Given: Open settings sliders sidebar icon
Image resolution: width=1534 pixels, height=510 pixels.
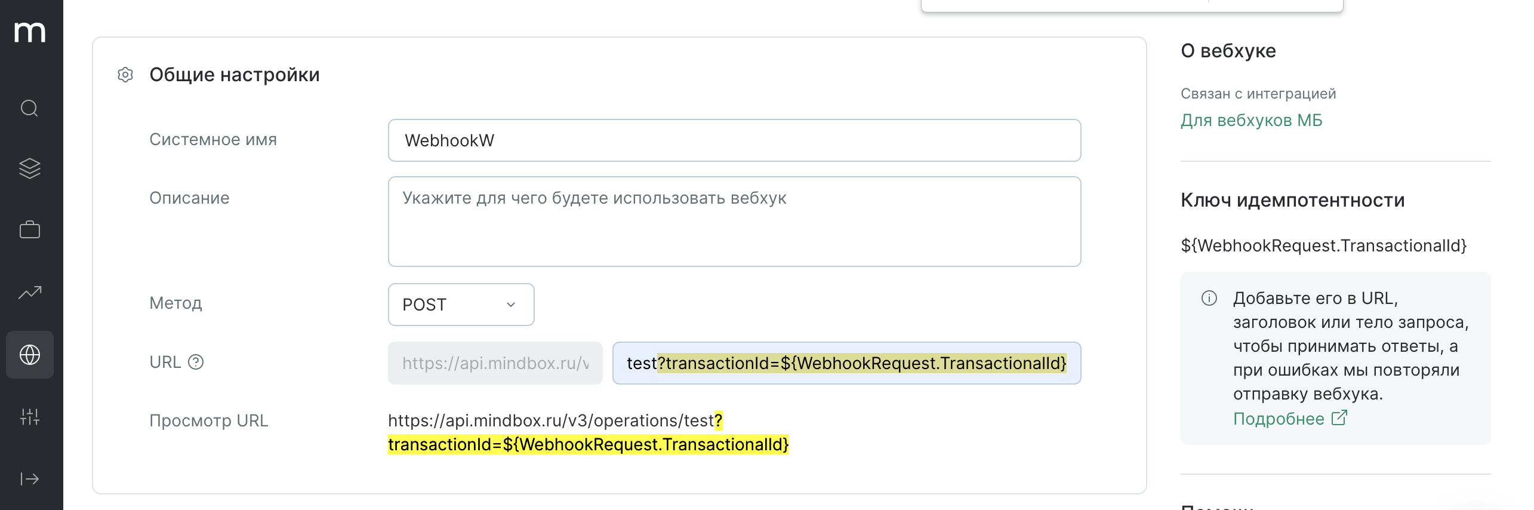Looking at the screenshot, I should [x=30, y=417].
